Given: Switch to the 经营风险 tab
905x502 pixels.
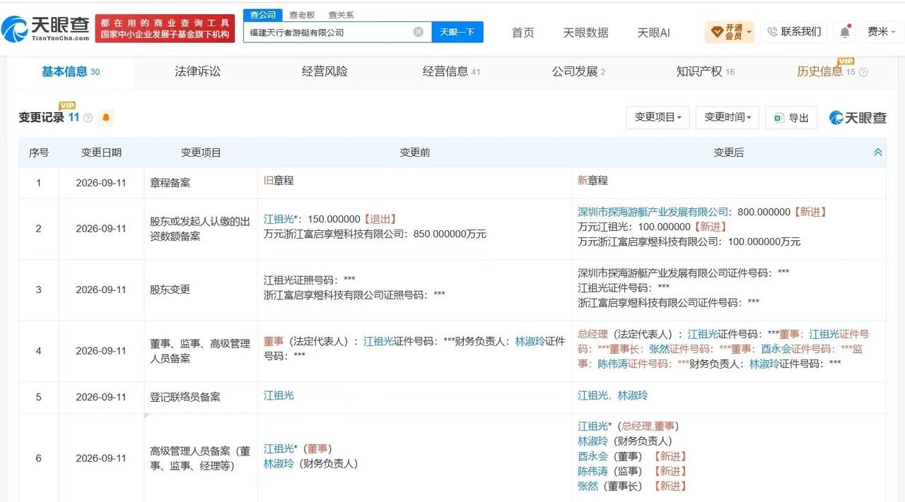Looking at the screenshot, I should point(325,71).
